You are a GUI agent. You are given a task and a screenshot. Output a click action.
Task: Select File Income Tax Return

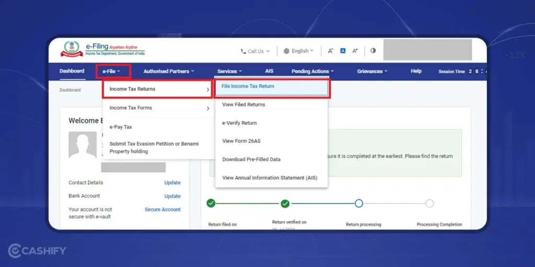point(272,87)
